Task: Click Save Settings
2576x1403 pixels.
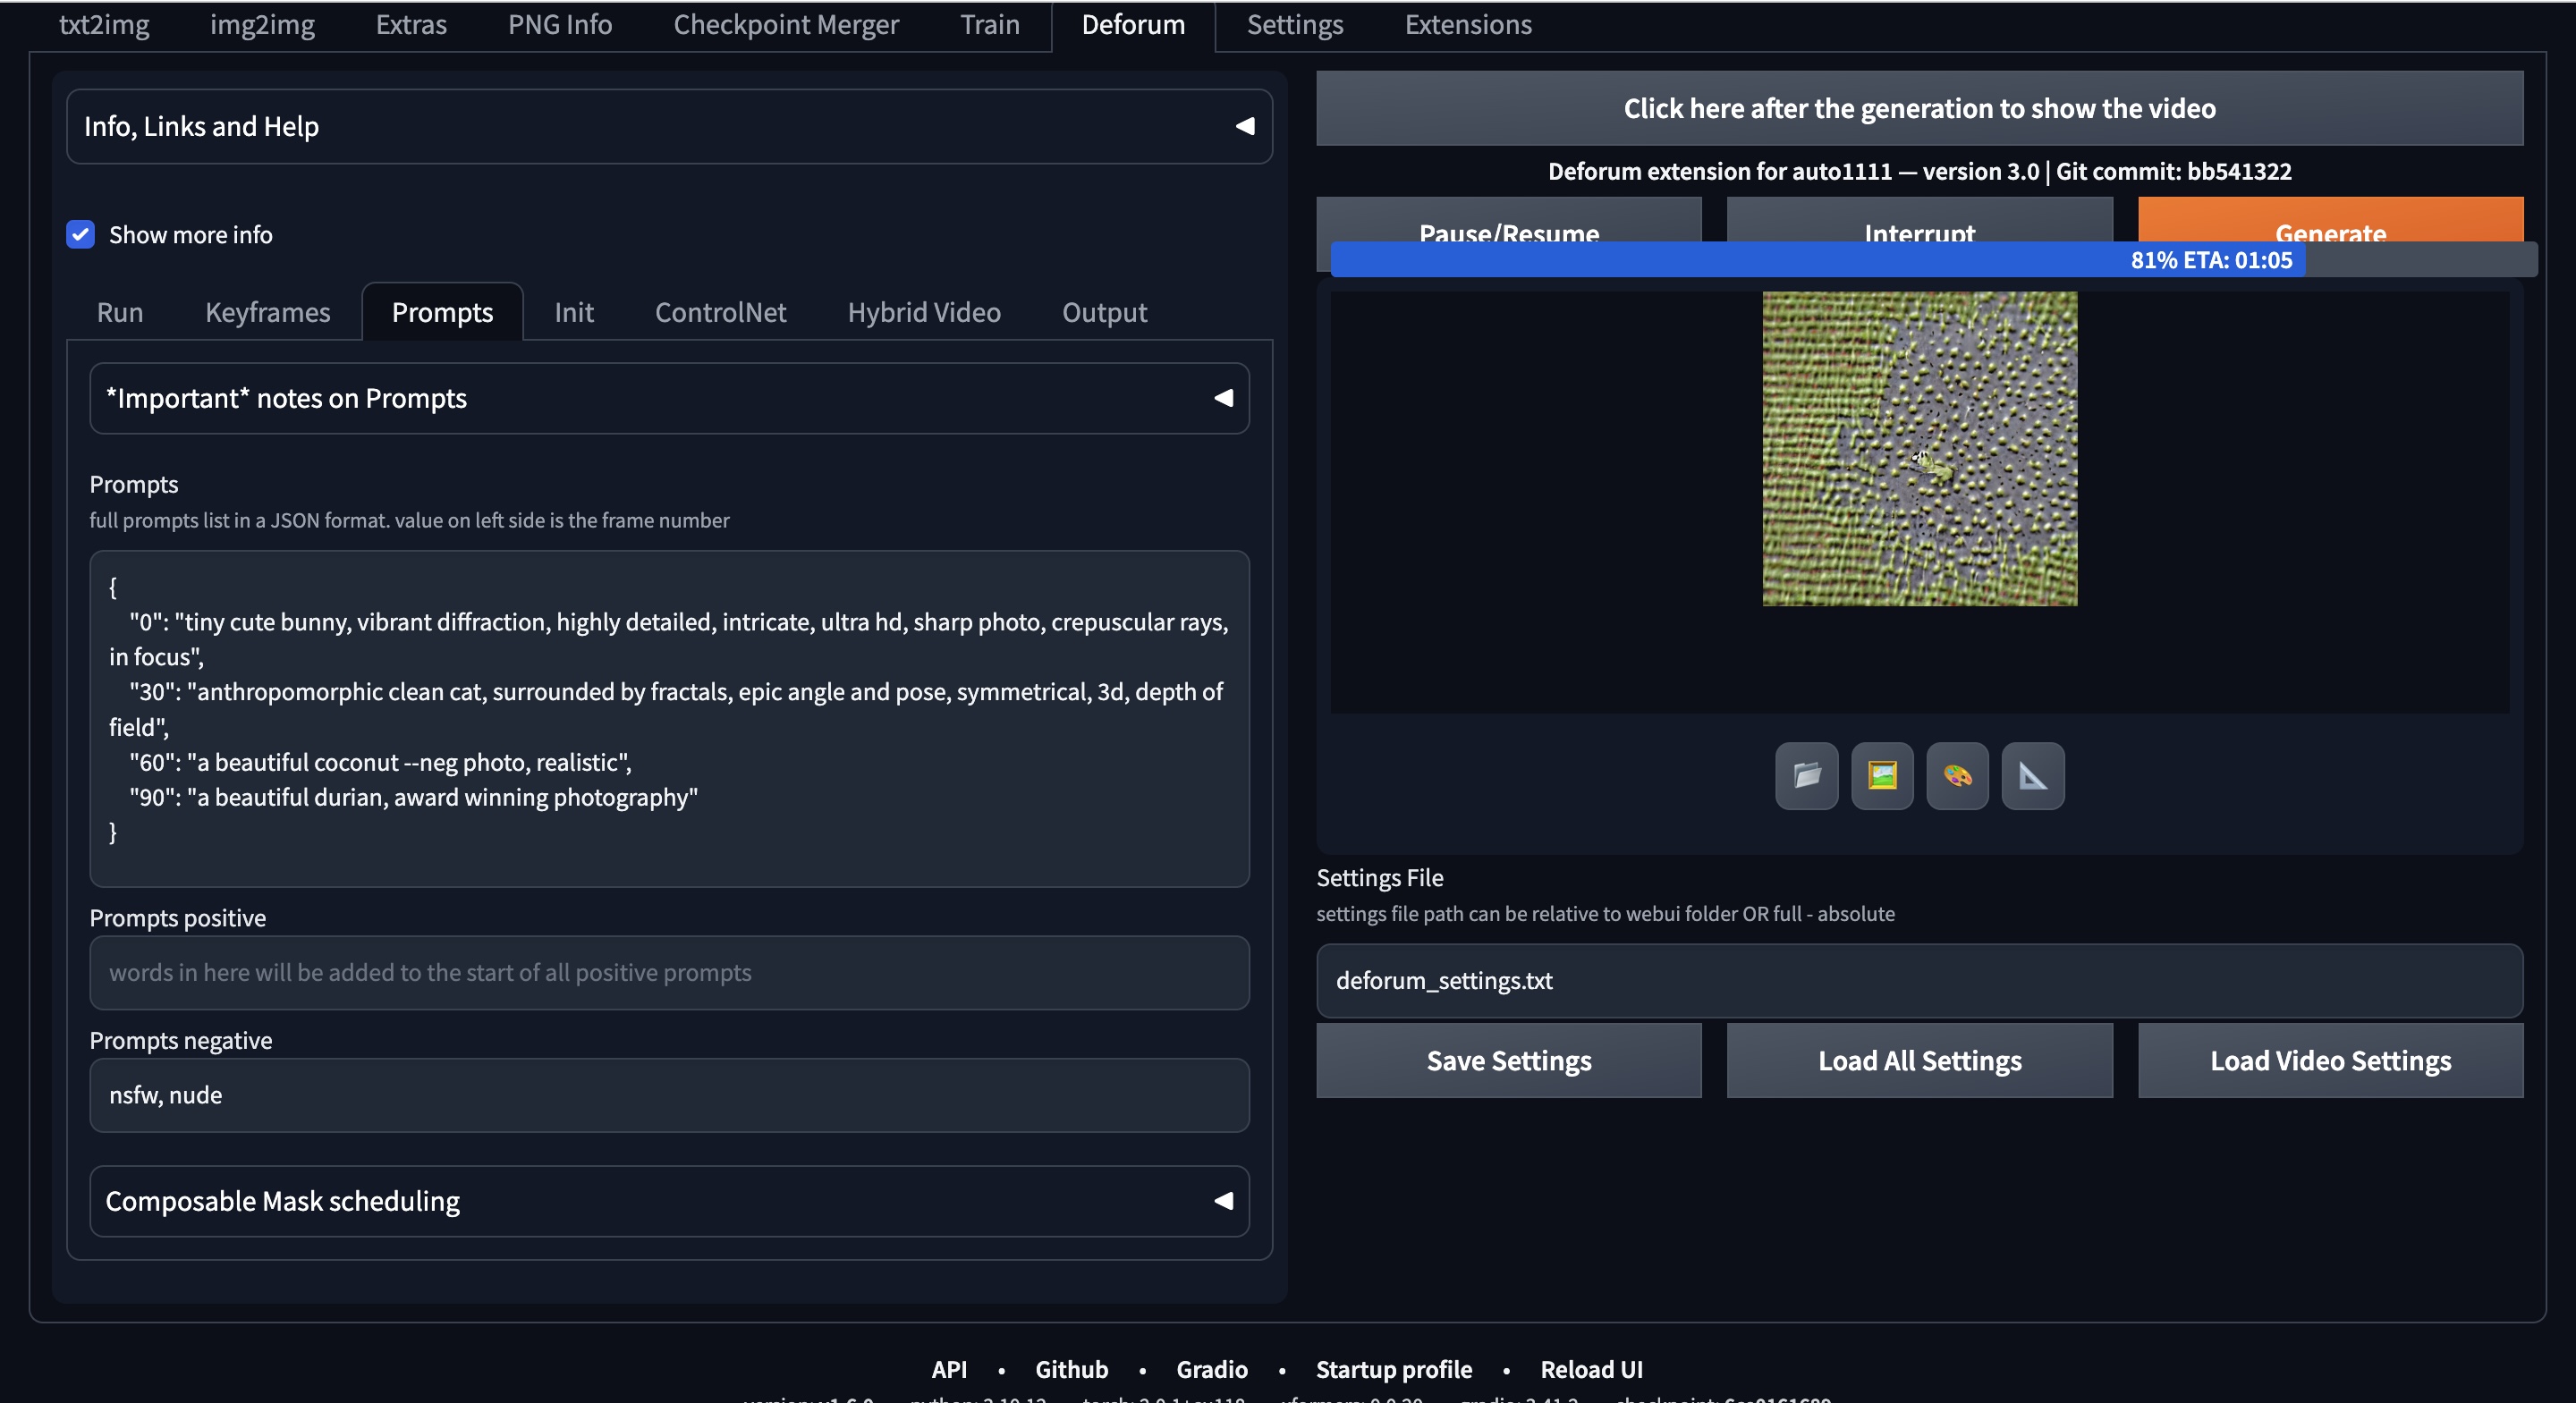Action: (x=1508, y=1060)
